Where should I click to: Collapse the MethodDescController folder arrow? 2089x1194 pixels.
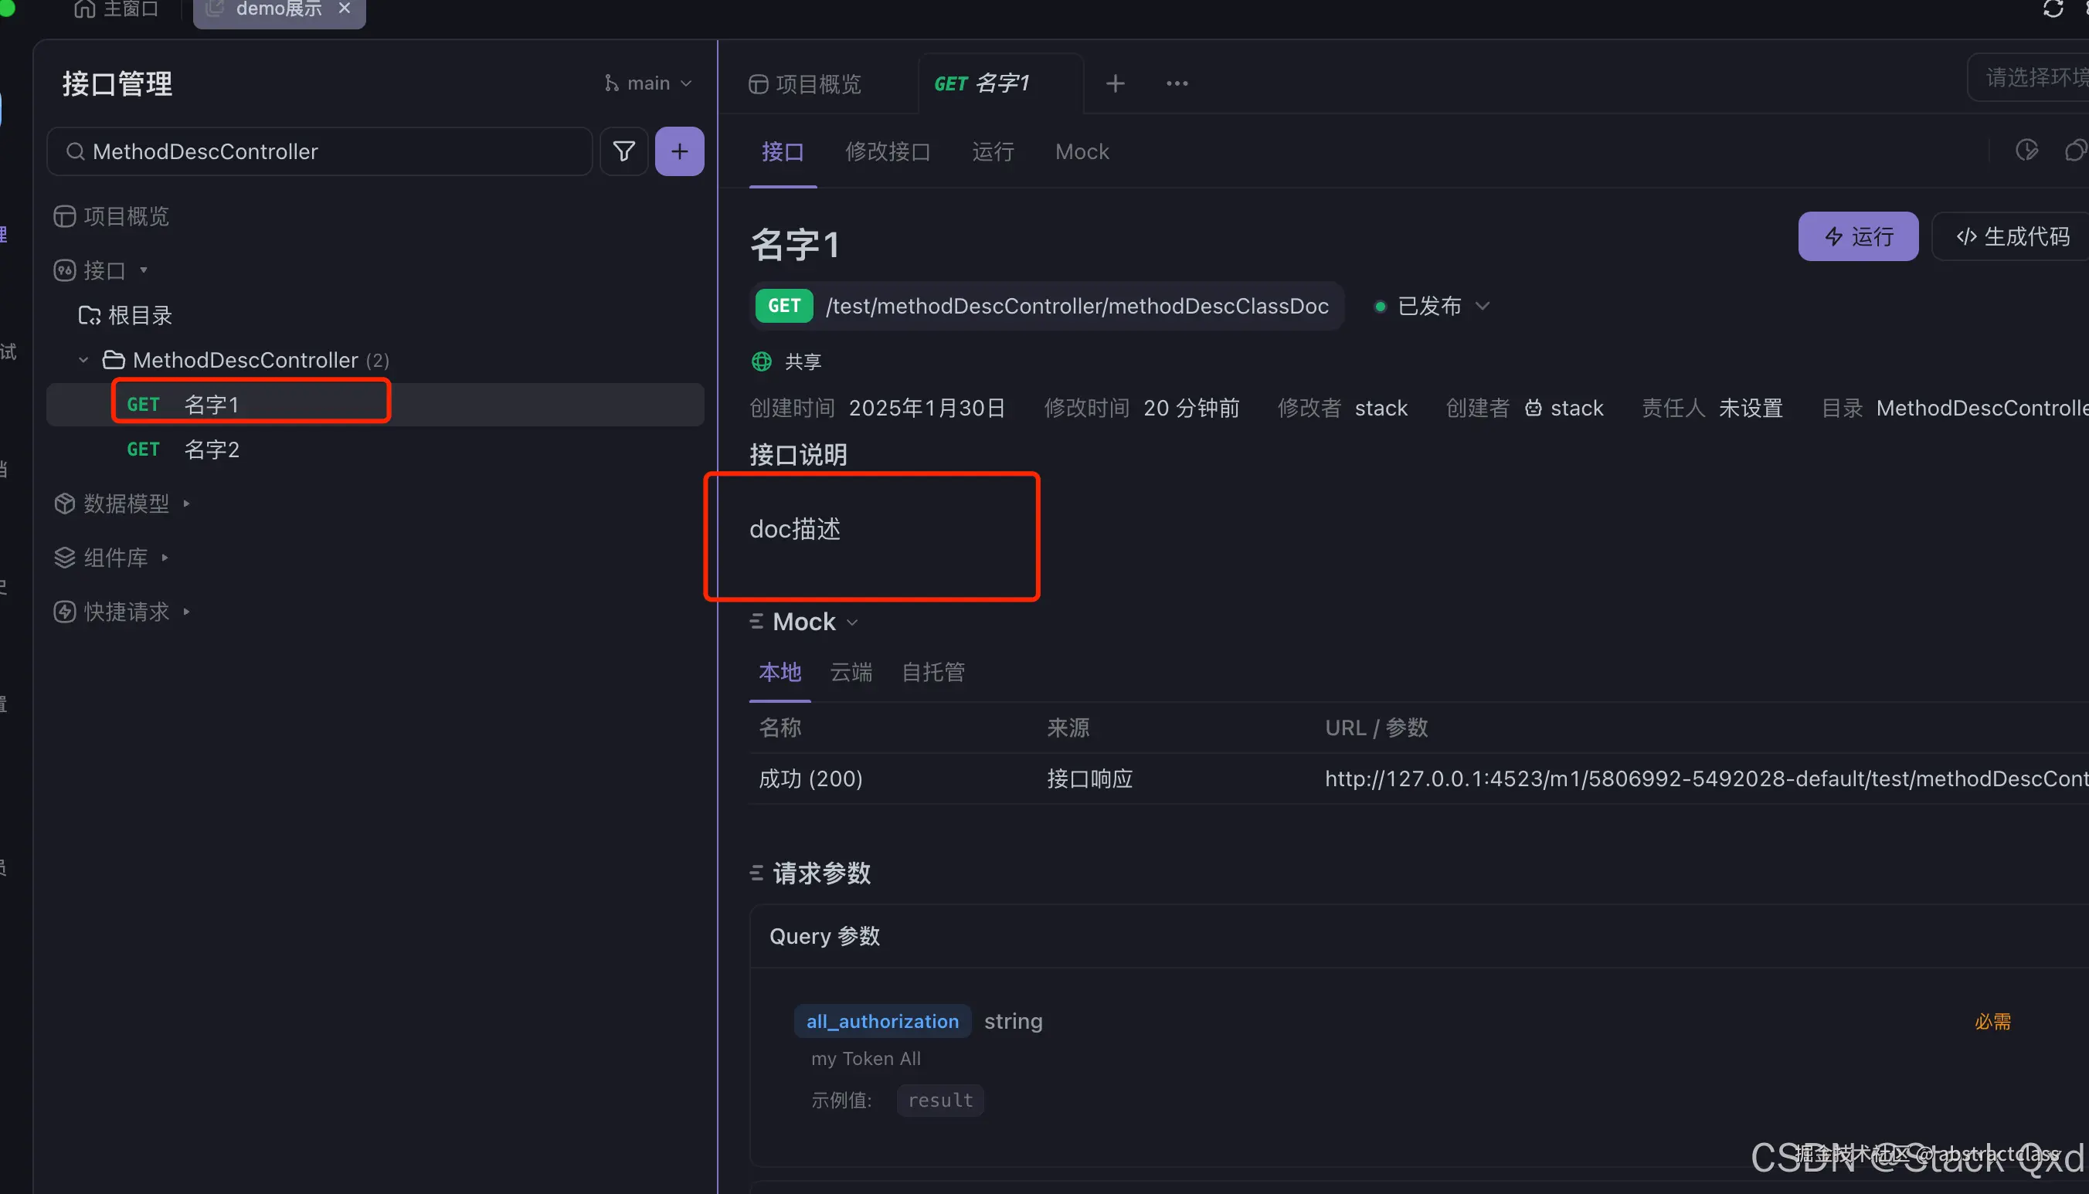83,360
